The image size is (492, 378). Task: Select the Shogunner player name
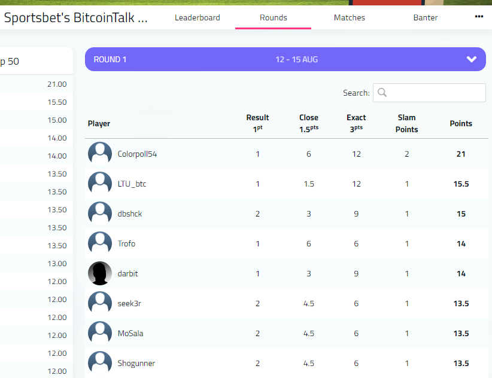coord(136,363)
